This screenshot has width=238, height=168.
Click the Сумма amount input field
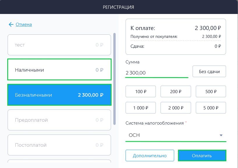coord(157,73)
